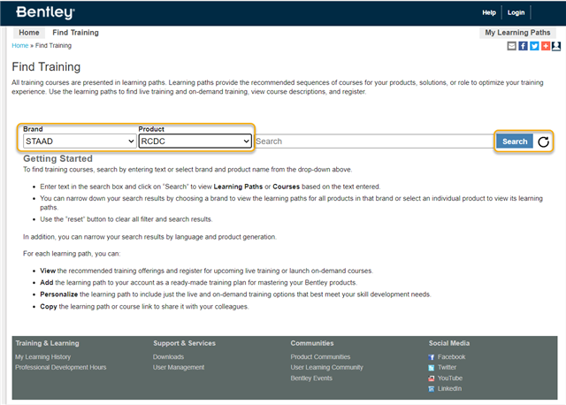Share page via Facebook icon
The width and height of the screenshot is (566, 405).
point(523,46)
